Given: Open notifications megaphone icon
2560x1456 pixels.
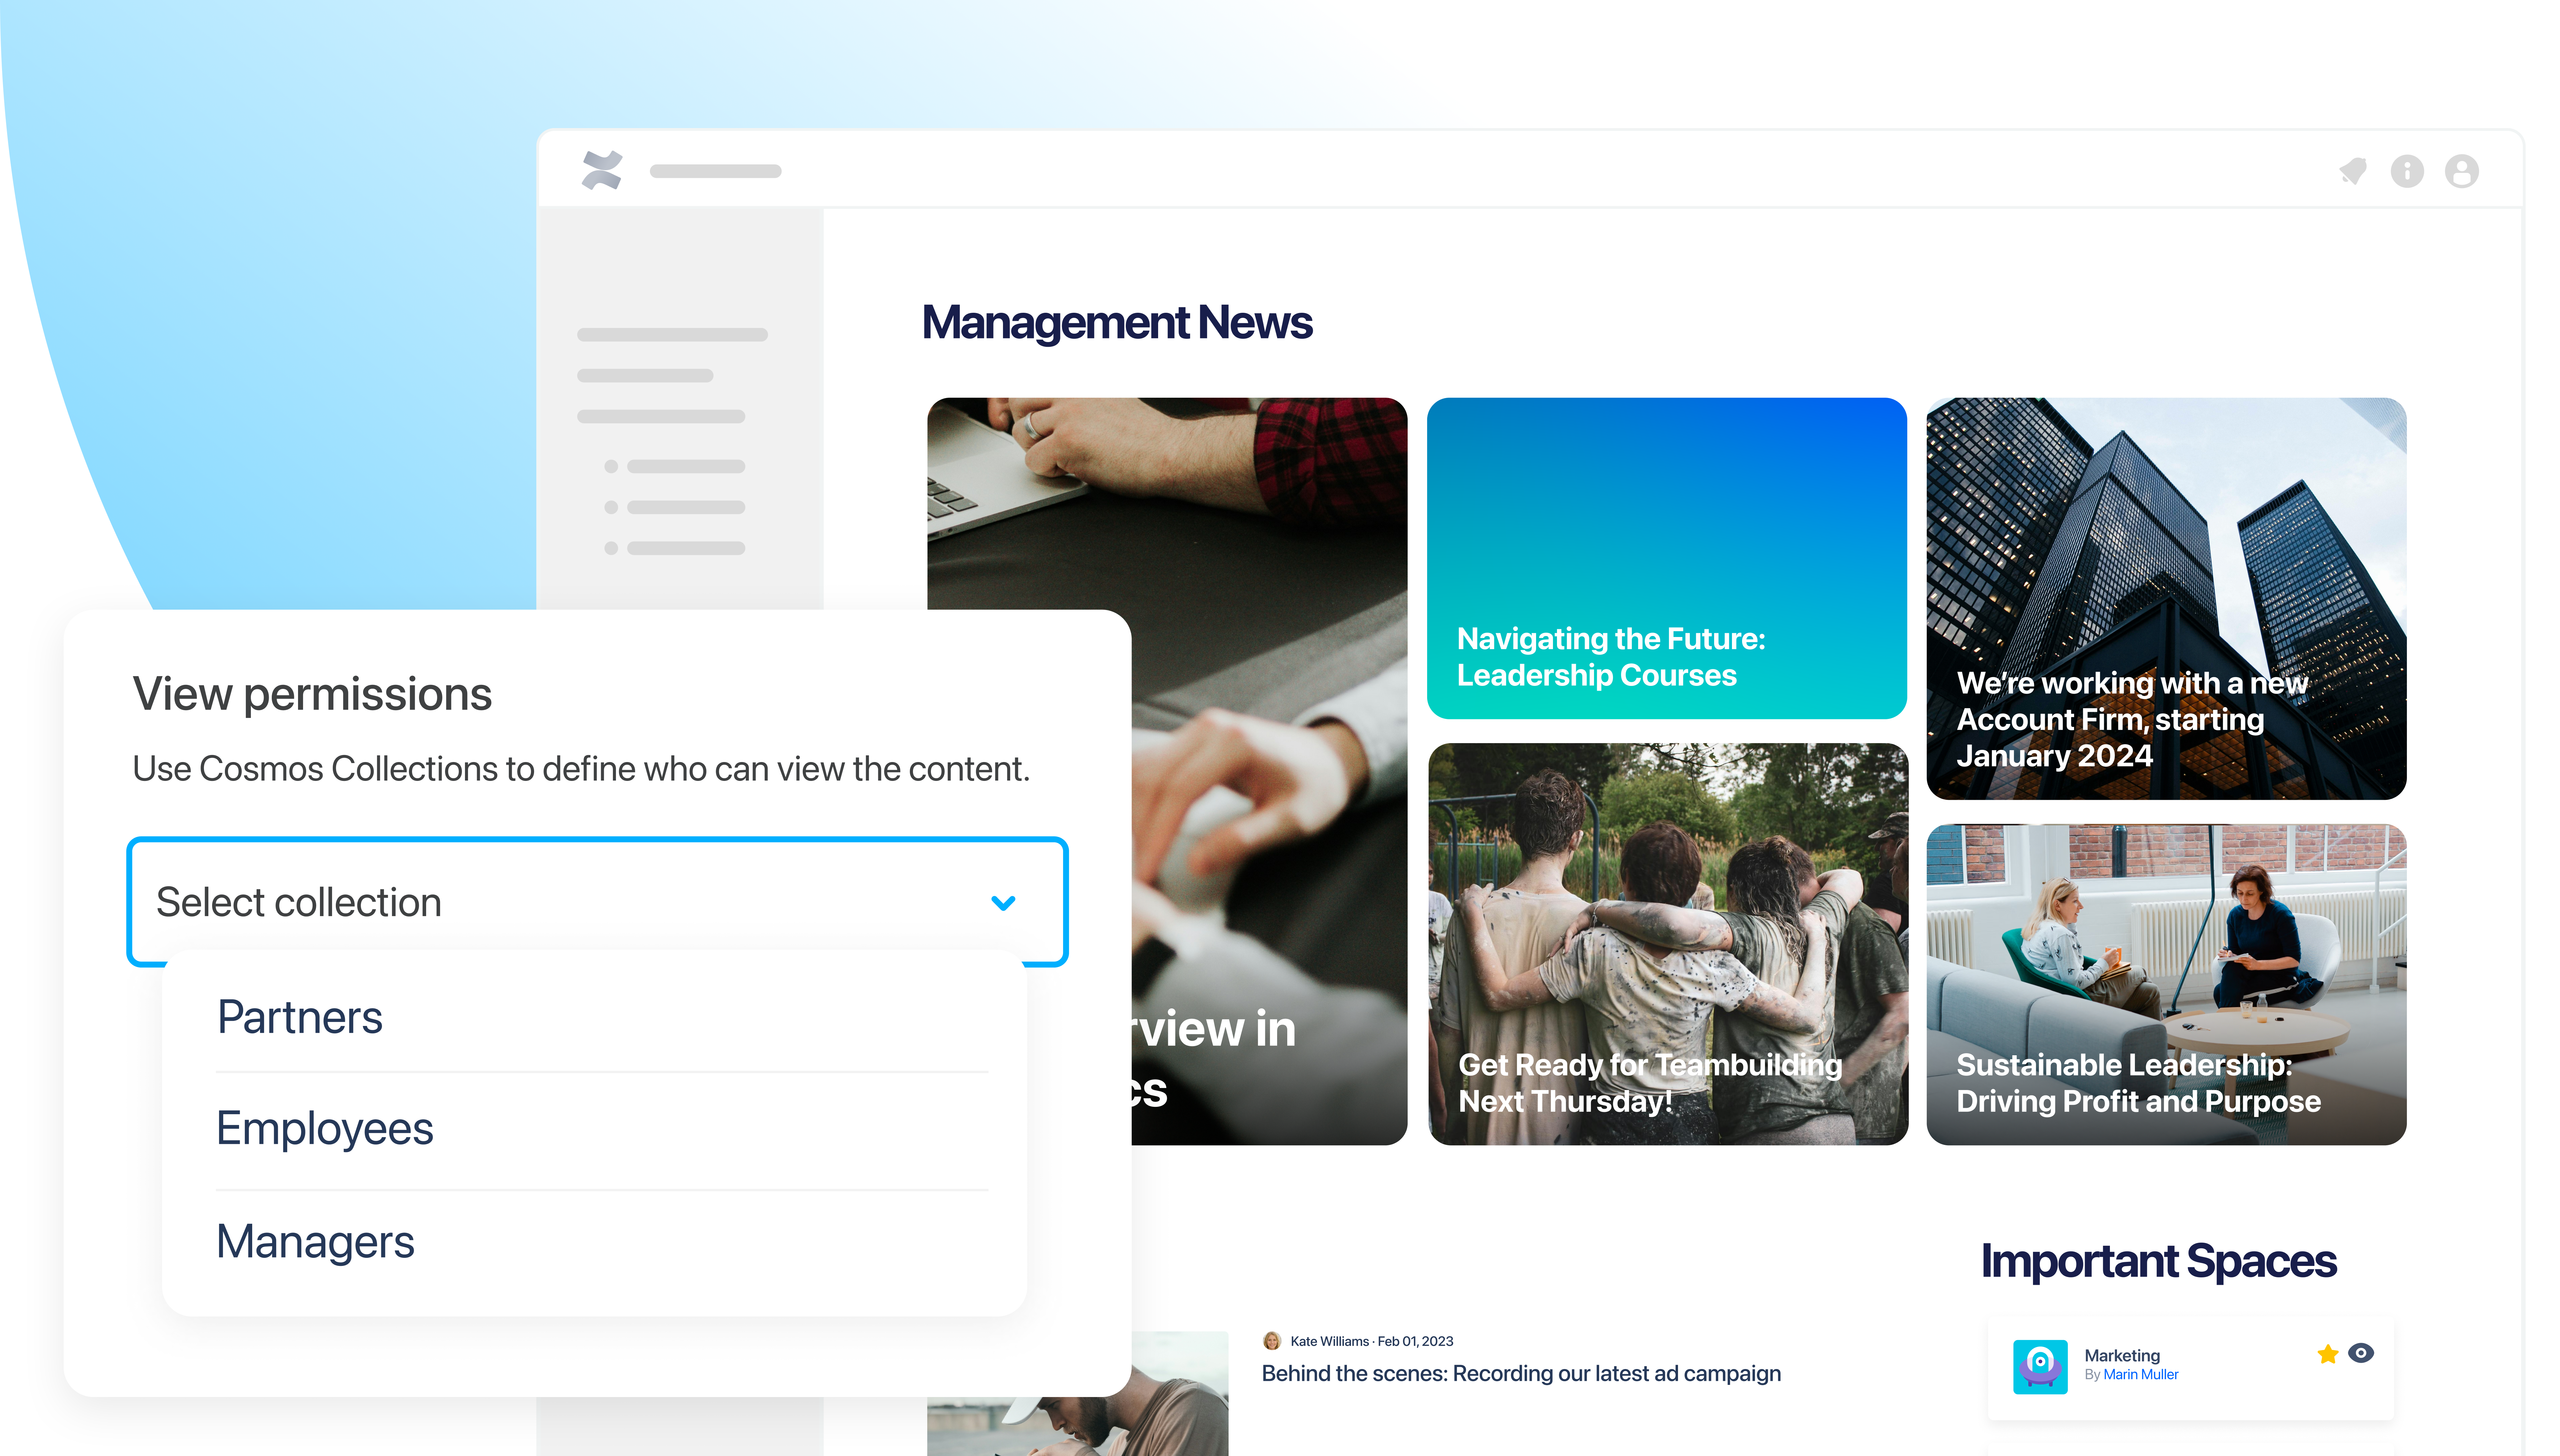Looking at the screenshot, I should 2353,171.
